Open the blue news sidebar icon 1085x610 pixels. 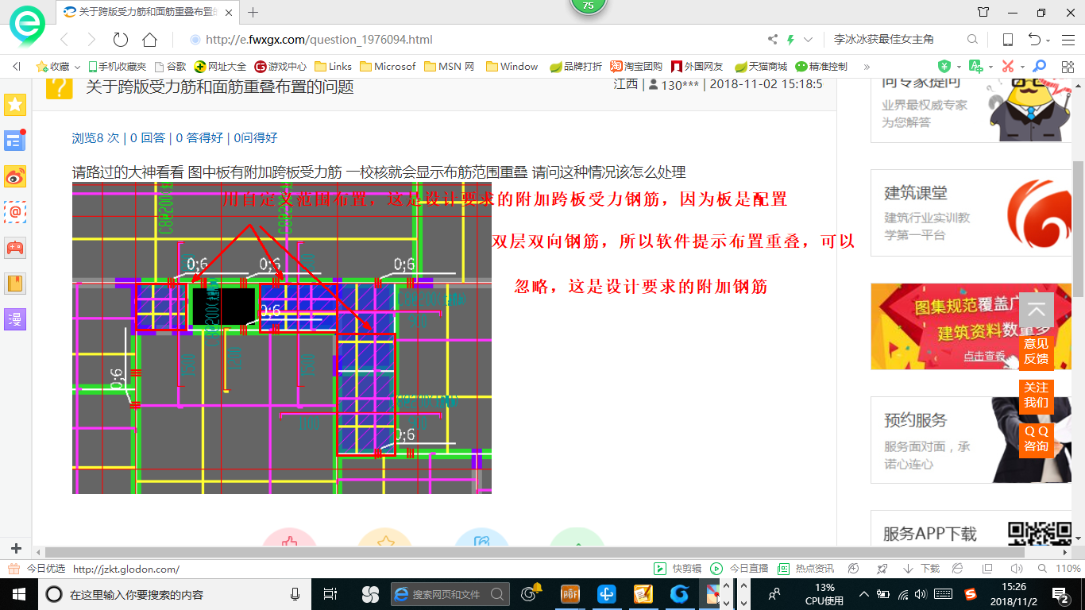tap(15, 141)
